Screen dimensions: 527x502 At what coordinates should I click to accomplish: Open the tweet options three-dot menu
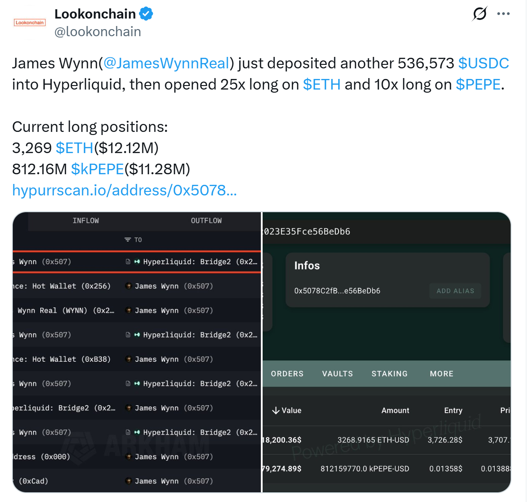(503, 14)
